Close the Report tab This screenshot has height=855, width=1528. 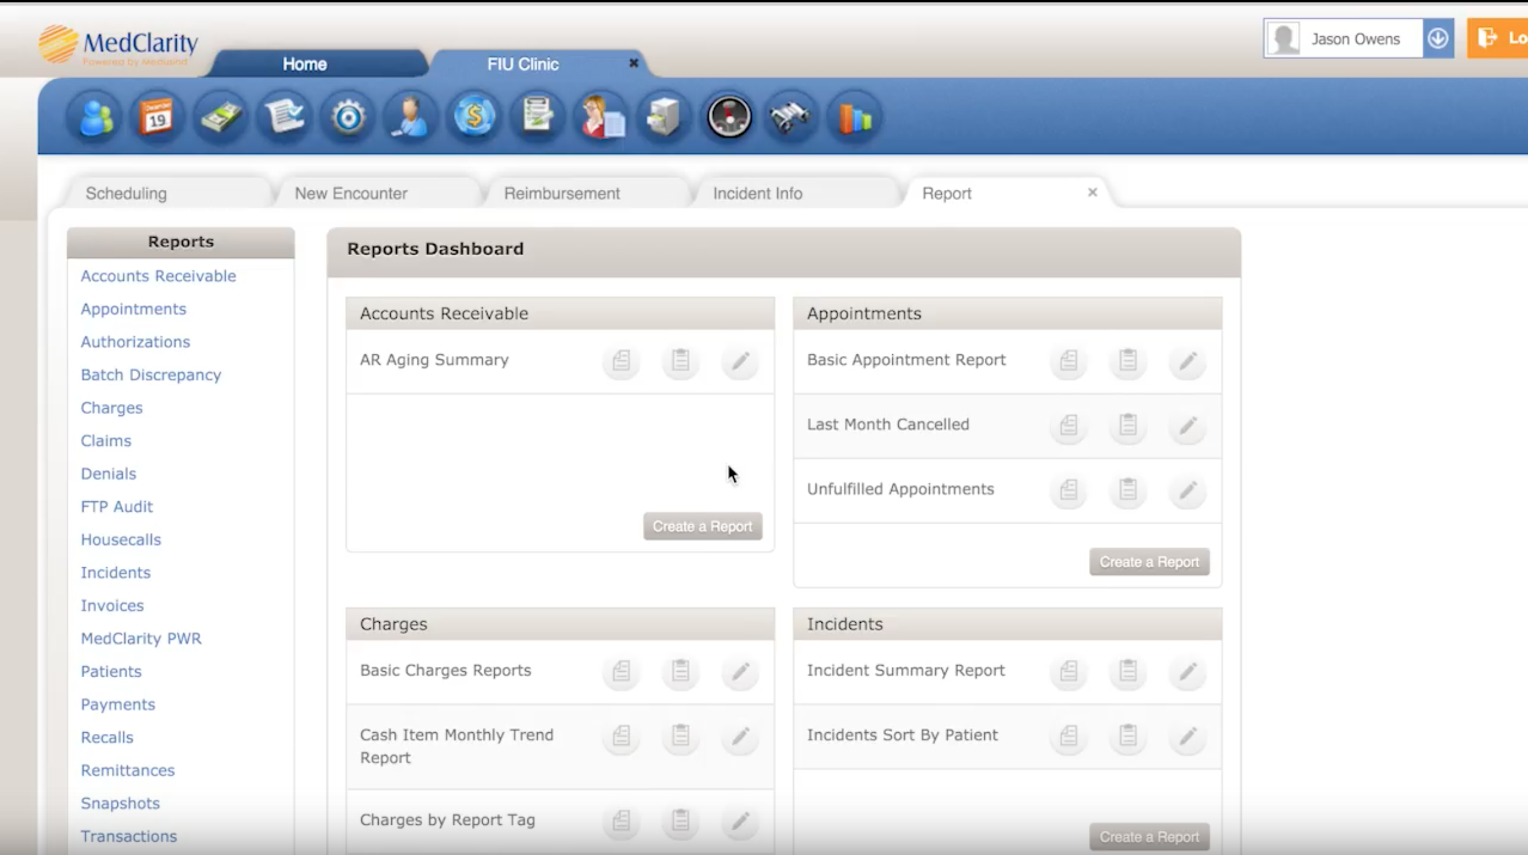(x=1092, y=192)
